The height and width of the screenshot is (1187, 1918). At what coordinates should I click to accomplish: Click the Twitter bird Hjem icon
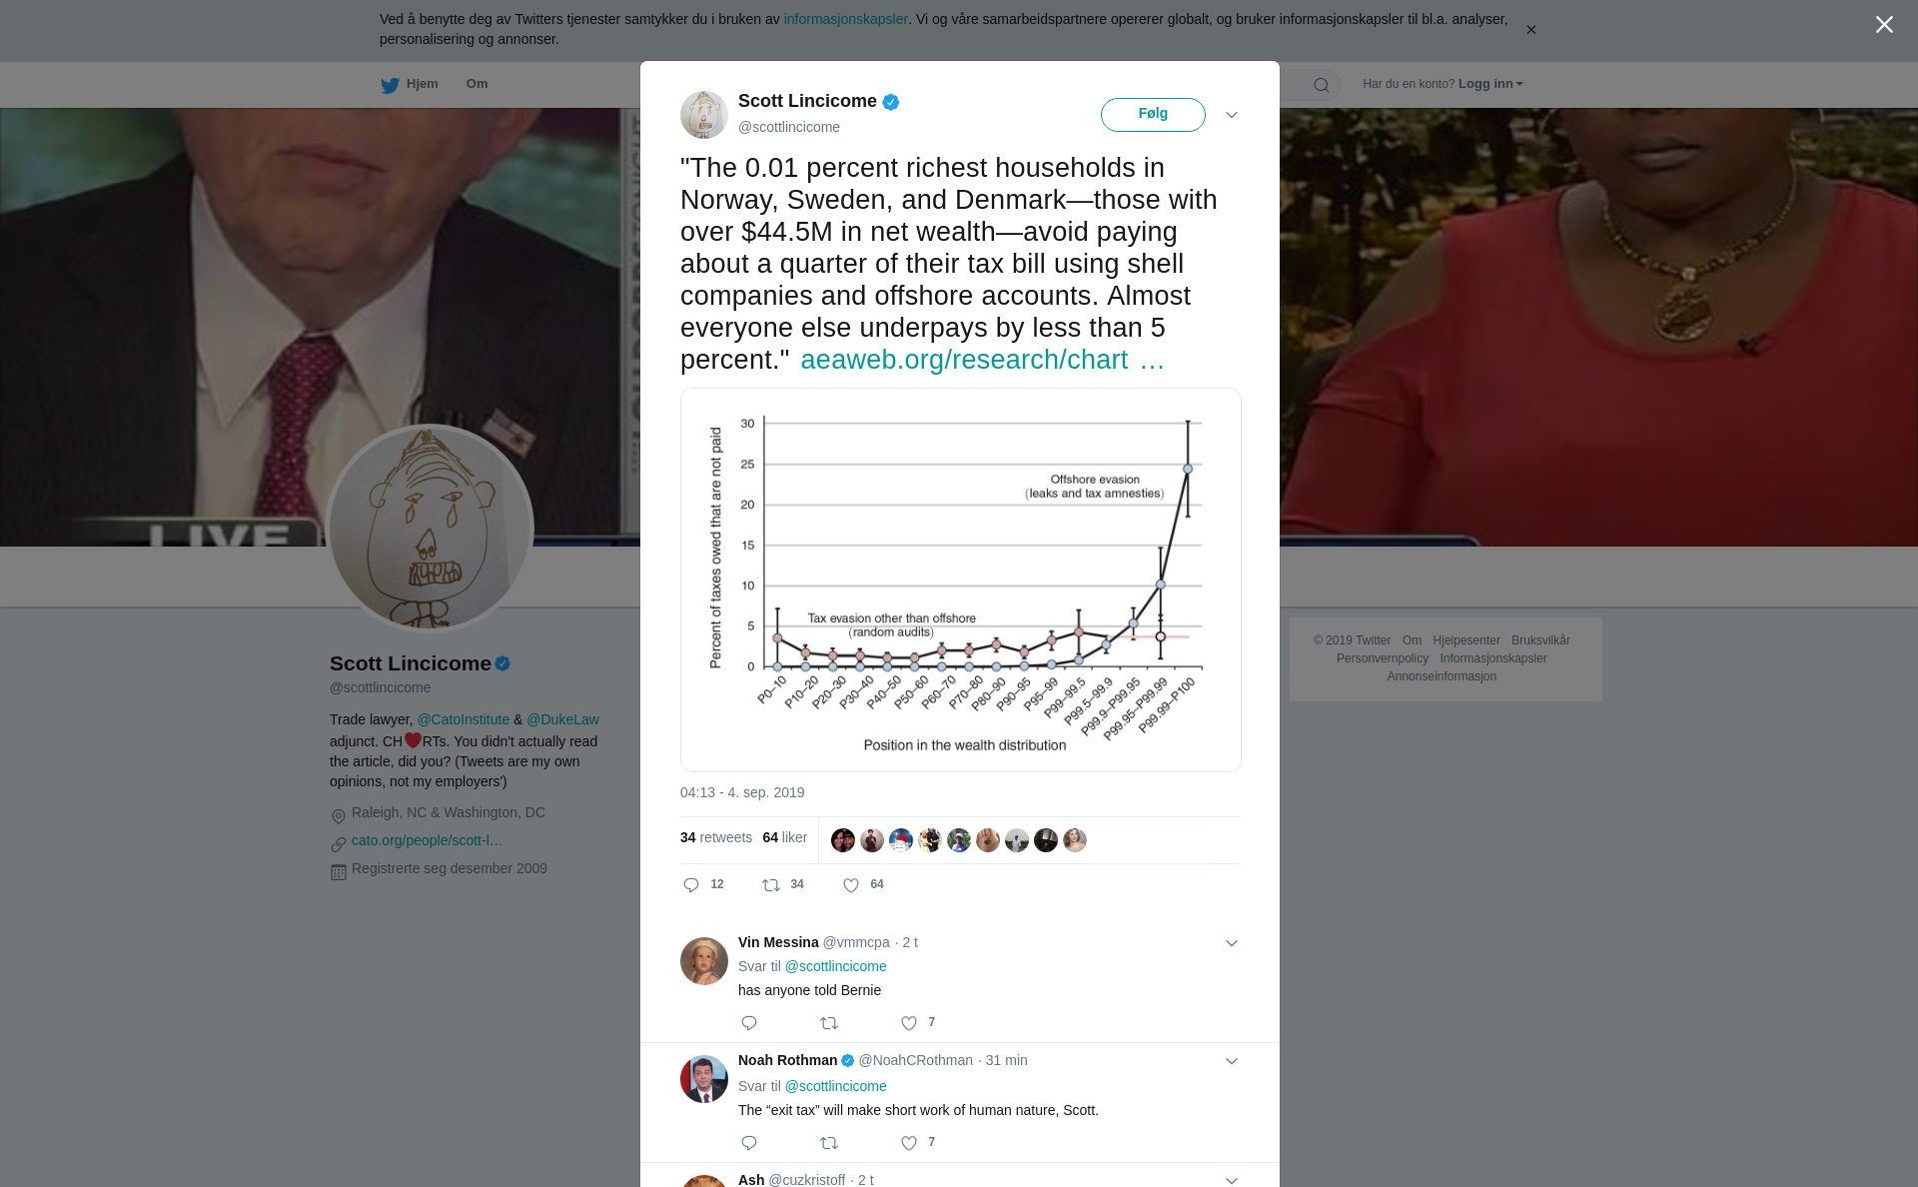390,85
